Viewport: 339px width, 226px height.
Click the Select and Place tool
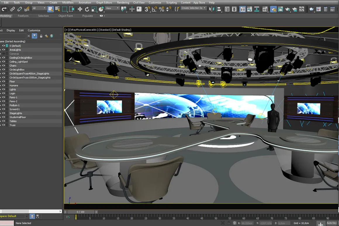point(101,9)
